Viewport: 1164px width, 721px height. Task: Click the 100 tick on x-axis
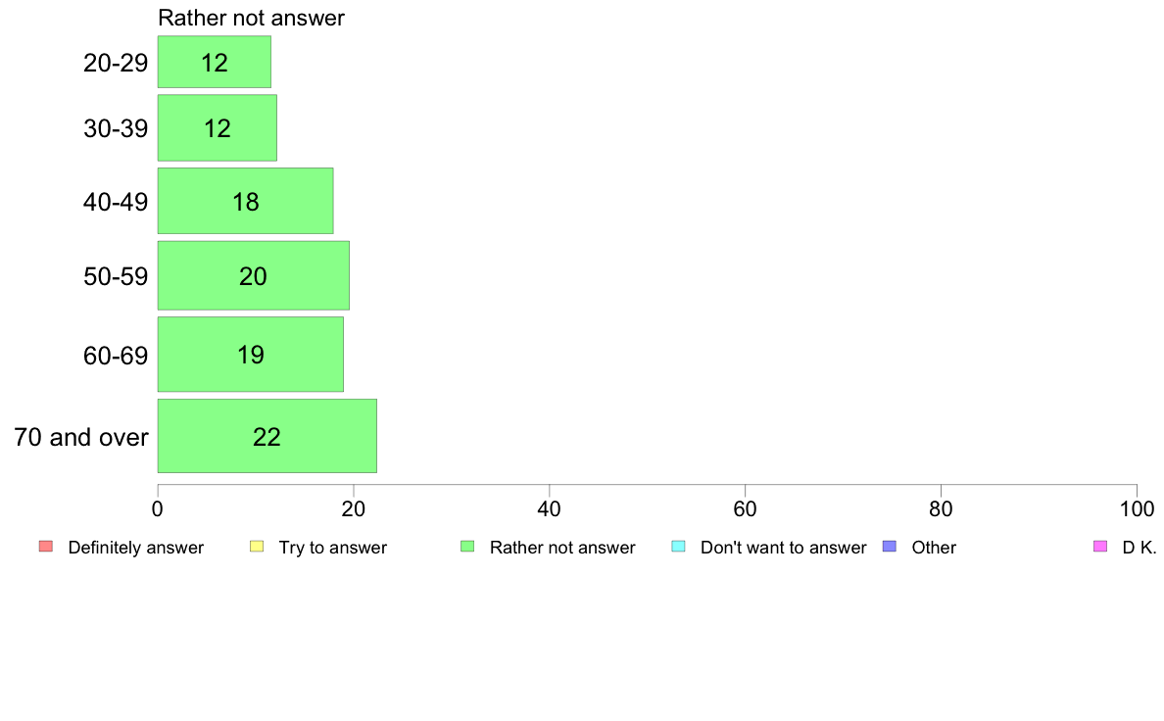click(1137, 508)
